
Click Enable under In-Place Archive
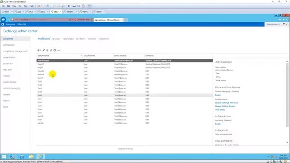coord(218,124)
